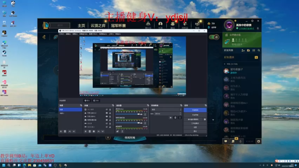Click 开始录制 start recording button
The image size is (299, 168).
tap(195, 115)
